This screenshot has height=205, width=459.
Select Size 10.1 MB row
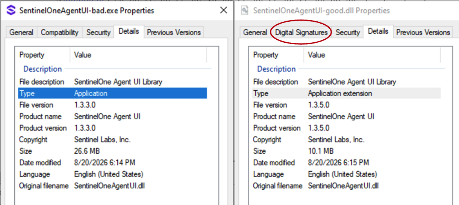(x=346, y=151)
